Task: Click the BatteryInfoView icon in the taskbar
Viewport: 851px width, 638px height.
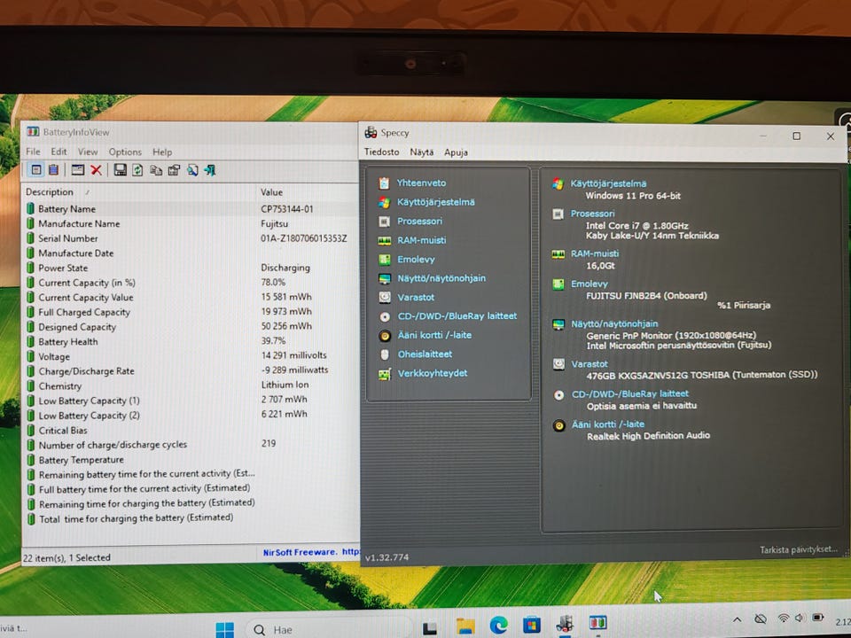Action: [x=597, y=623]
